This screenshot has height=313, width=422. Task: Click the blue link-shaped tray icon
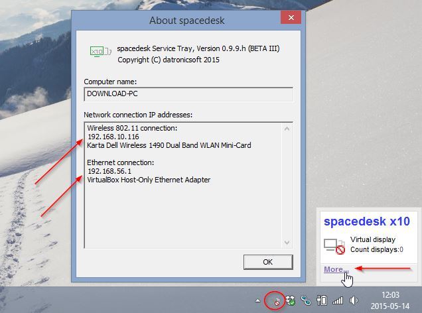tap(306, 300)
